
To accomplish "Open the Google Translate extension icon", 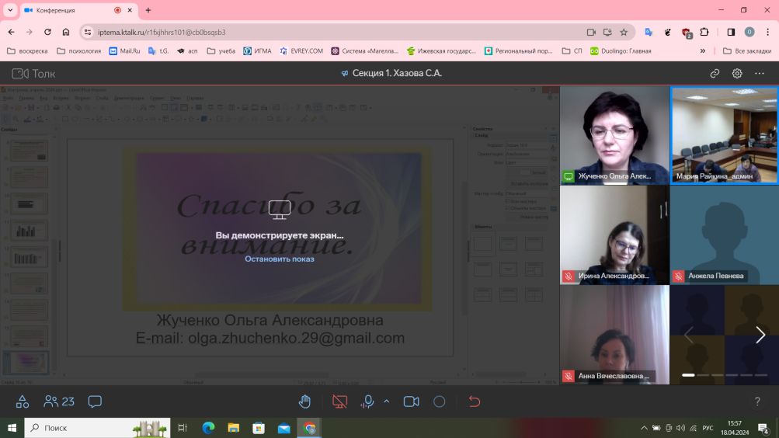I will pyautogui.click(x=649, y=32).
